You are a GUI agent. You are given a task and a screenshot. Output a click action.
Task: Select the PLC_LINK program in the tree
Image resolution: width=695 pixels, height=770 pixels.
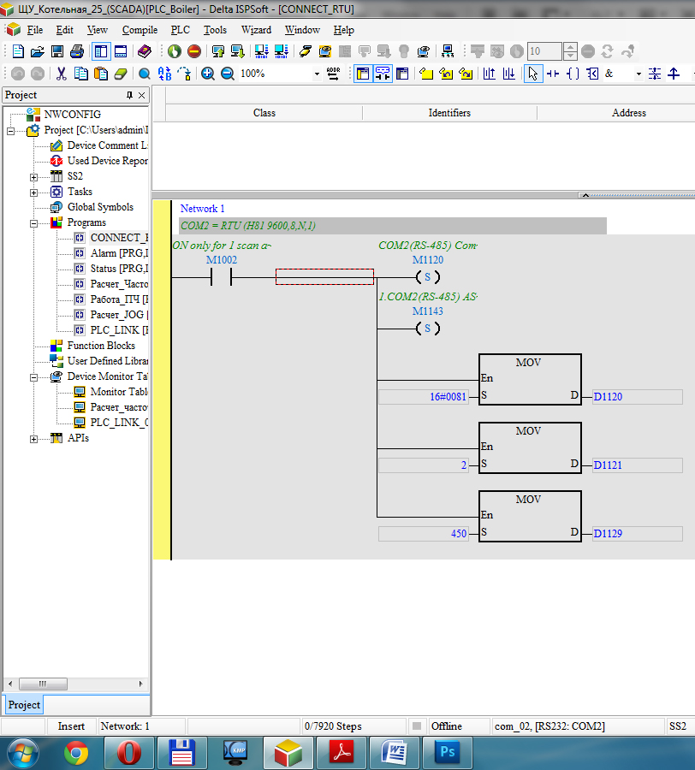(x=119, y=330)
